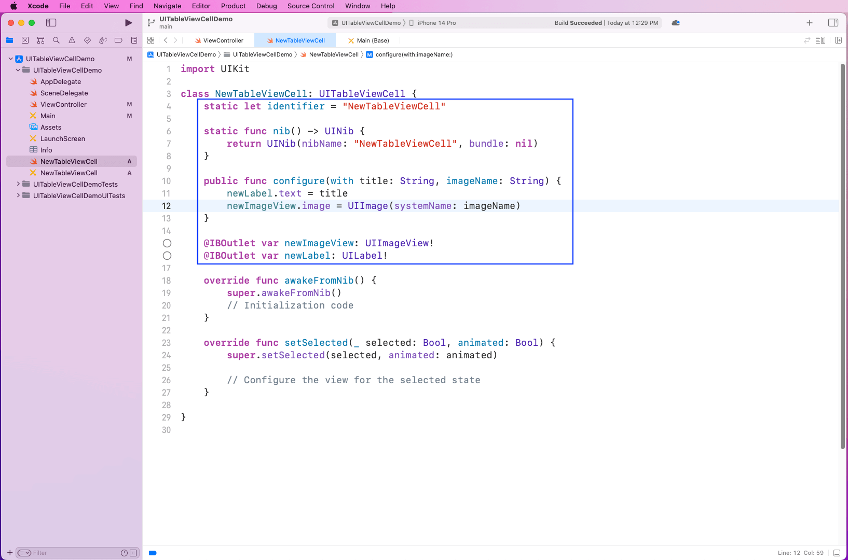Image resolution: width=848 pixels, height=560 pixels.
Task: Open the Find navigator magnifying glass
Action: click(x=56, y=40)
